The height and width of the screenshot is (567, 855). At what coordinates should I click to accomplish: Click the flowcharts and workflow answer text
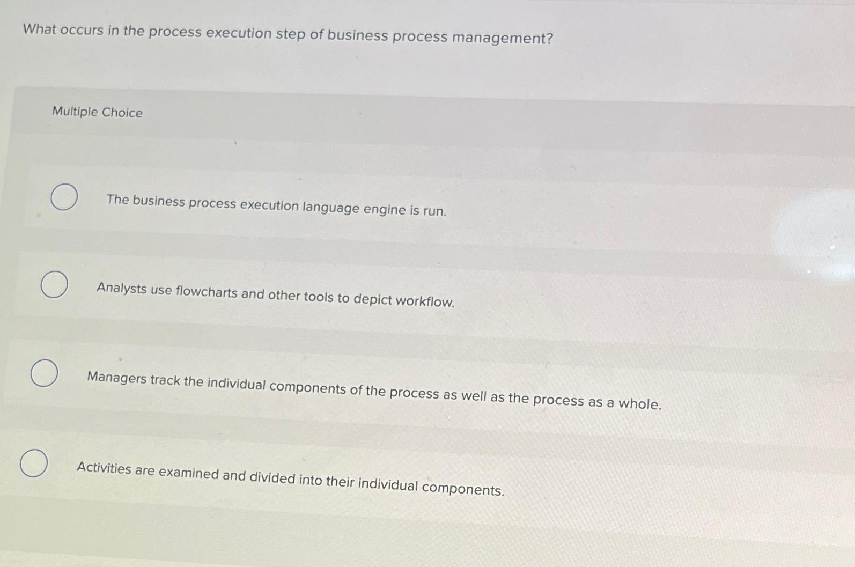(276, 295)
